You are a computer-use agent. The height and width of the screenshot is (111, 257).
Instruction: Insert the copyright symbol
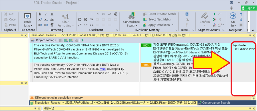coord(80,19)
